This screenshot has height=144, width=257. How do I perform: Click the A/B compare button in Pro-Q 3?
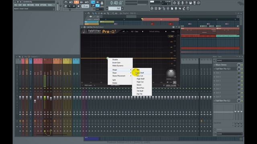[133, 32]
